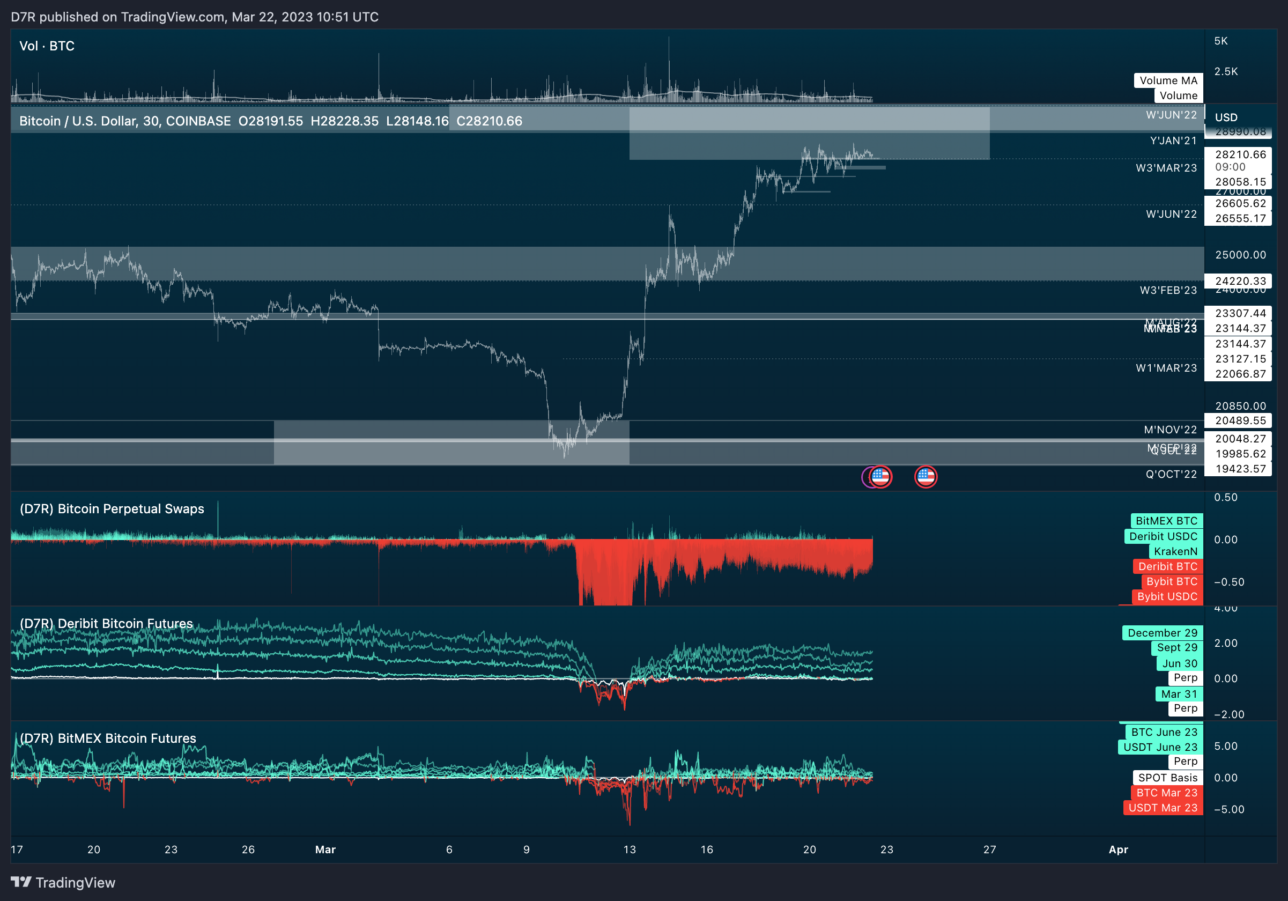Click the Y'JAN'21 level label
1288x901 pixels.
click(x=1173, y=141)
